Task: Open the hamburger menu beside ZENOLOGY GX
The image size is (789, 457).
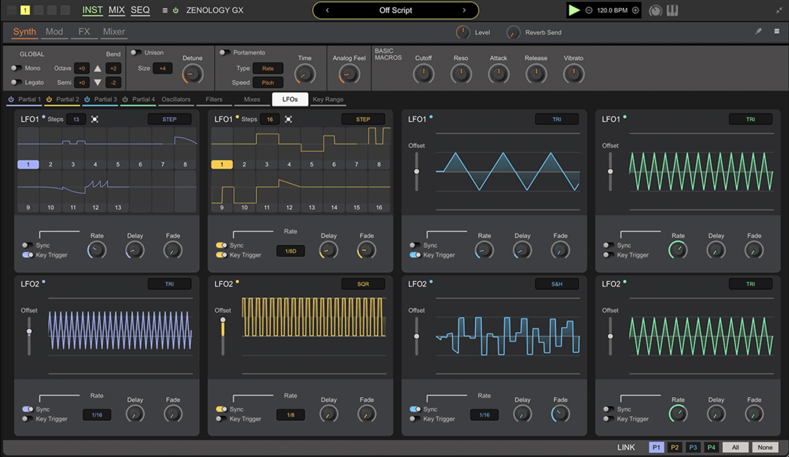Action: tap(165, 11)
